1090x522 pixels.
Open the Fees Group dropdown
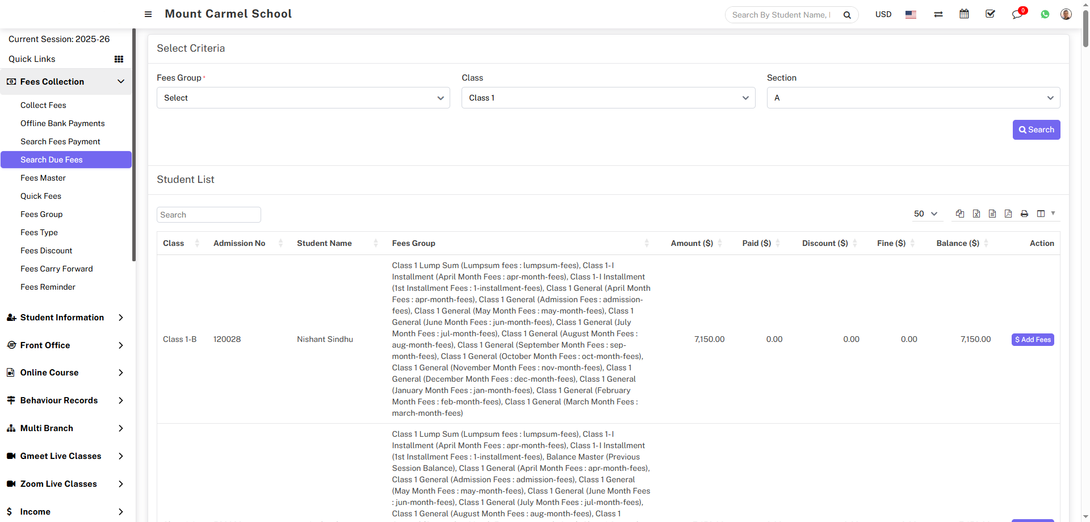[x=303, y=98]
